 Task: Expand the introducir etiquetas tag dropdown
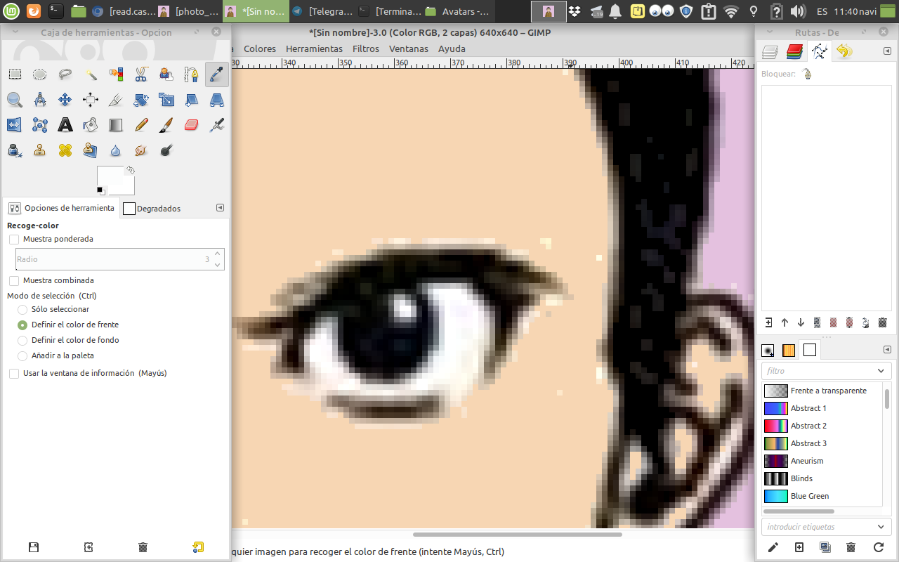pos(881,527)
